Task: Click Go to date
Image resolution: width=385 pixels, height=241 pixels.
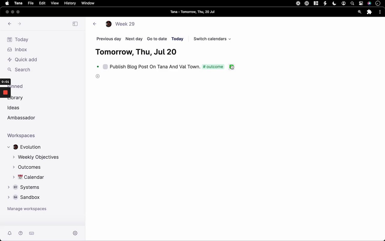Action: (157, 39)
